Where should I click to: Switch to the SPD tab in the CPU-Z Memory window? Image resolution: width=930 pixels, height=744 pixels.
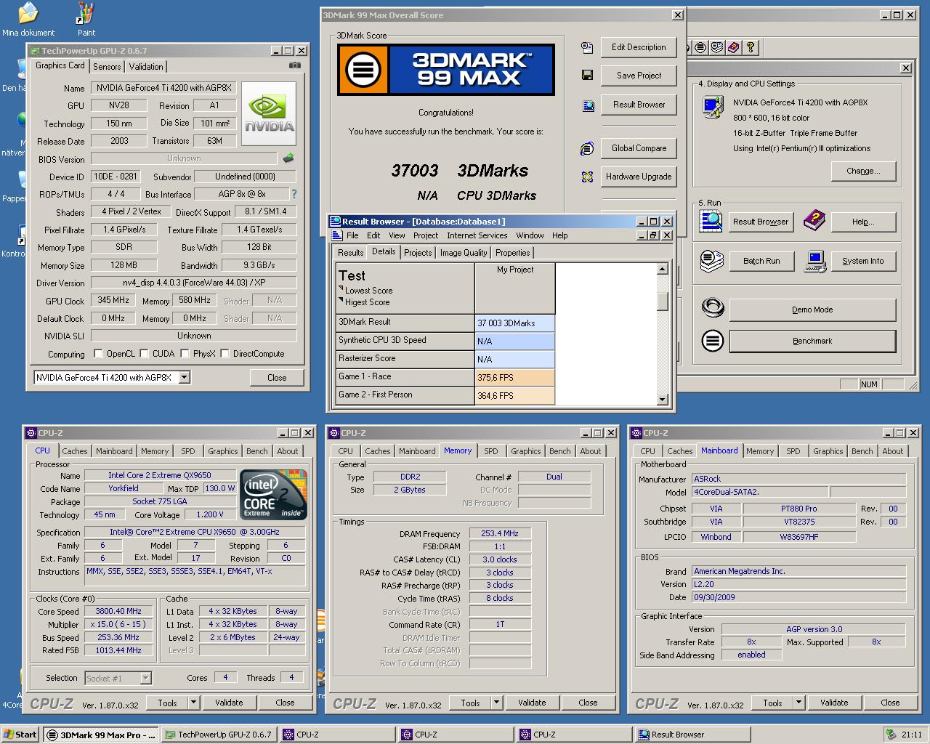coord(491,451)
